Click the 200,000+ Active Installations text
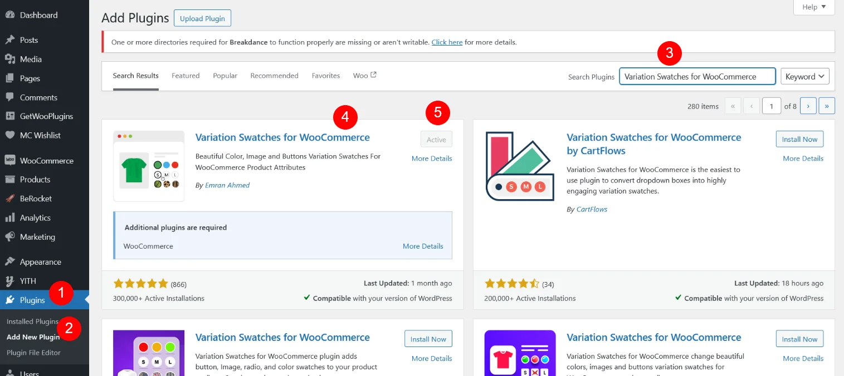The width and height of the screenshot is (844, 376). pos(530,298)
